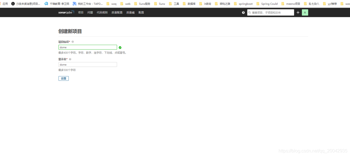Open the 问题 menu in navbar

pos(90,12)
